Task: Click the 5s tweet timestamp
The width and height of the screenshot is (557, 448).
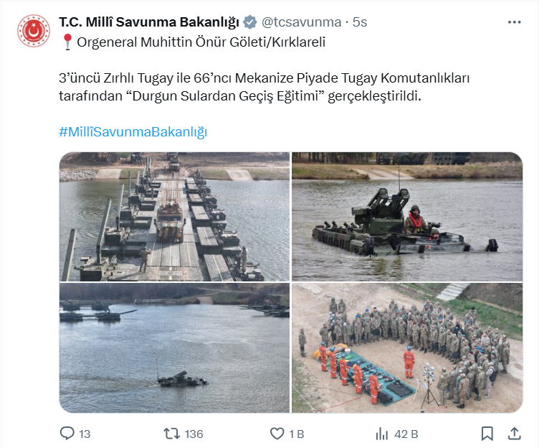Action: [359, 22]
